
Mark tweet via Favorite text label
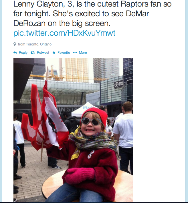click(x=64, y=53)
